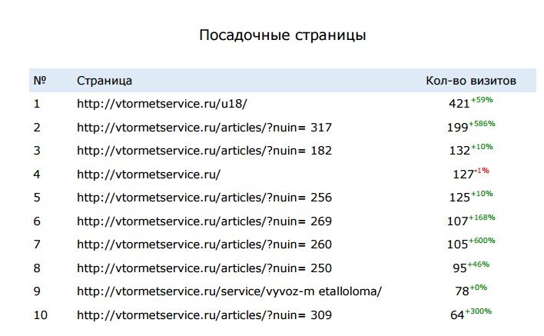Open the service/vyvoz-metalloloma page link
This screenshot has width=544, height=336.
tap(230, 292)
